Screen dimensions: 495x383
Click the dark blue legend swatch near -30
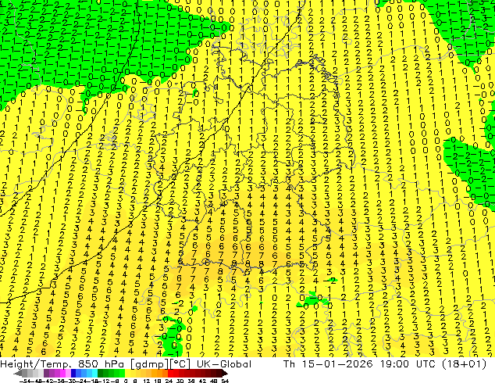[x=73, y=373]
